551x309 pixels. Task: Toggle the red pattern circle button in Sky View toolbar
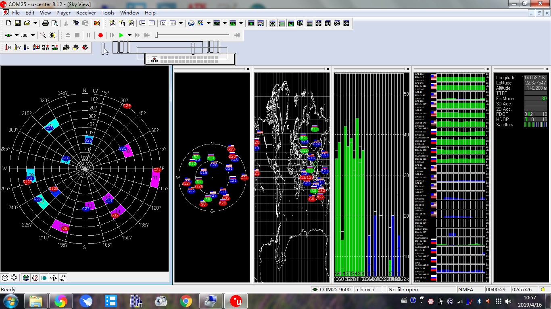pos(35,278)
